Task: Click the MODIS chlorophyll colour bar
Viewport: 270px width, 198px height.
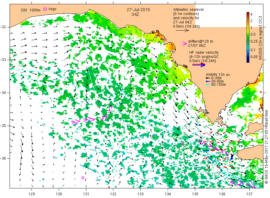Action: click(x=248, y=37)
